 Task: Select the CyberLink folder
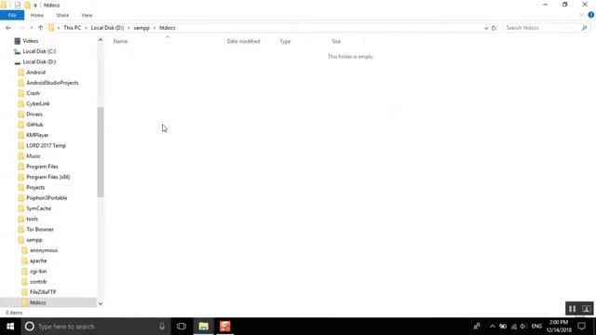tap(37, 103)
